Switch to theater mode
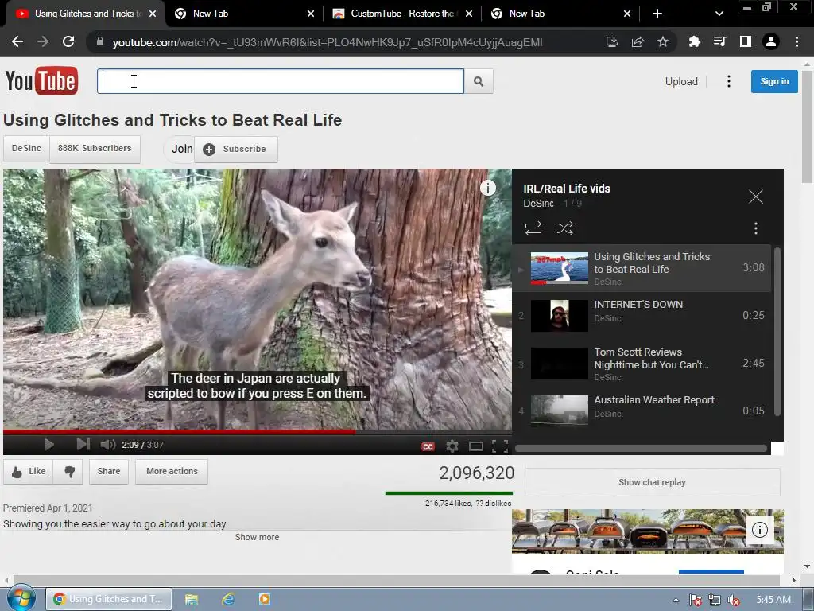Viewport: 814px width, 611px height. pyautogui.click(x=475, y=446)
